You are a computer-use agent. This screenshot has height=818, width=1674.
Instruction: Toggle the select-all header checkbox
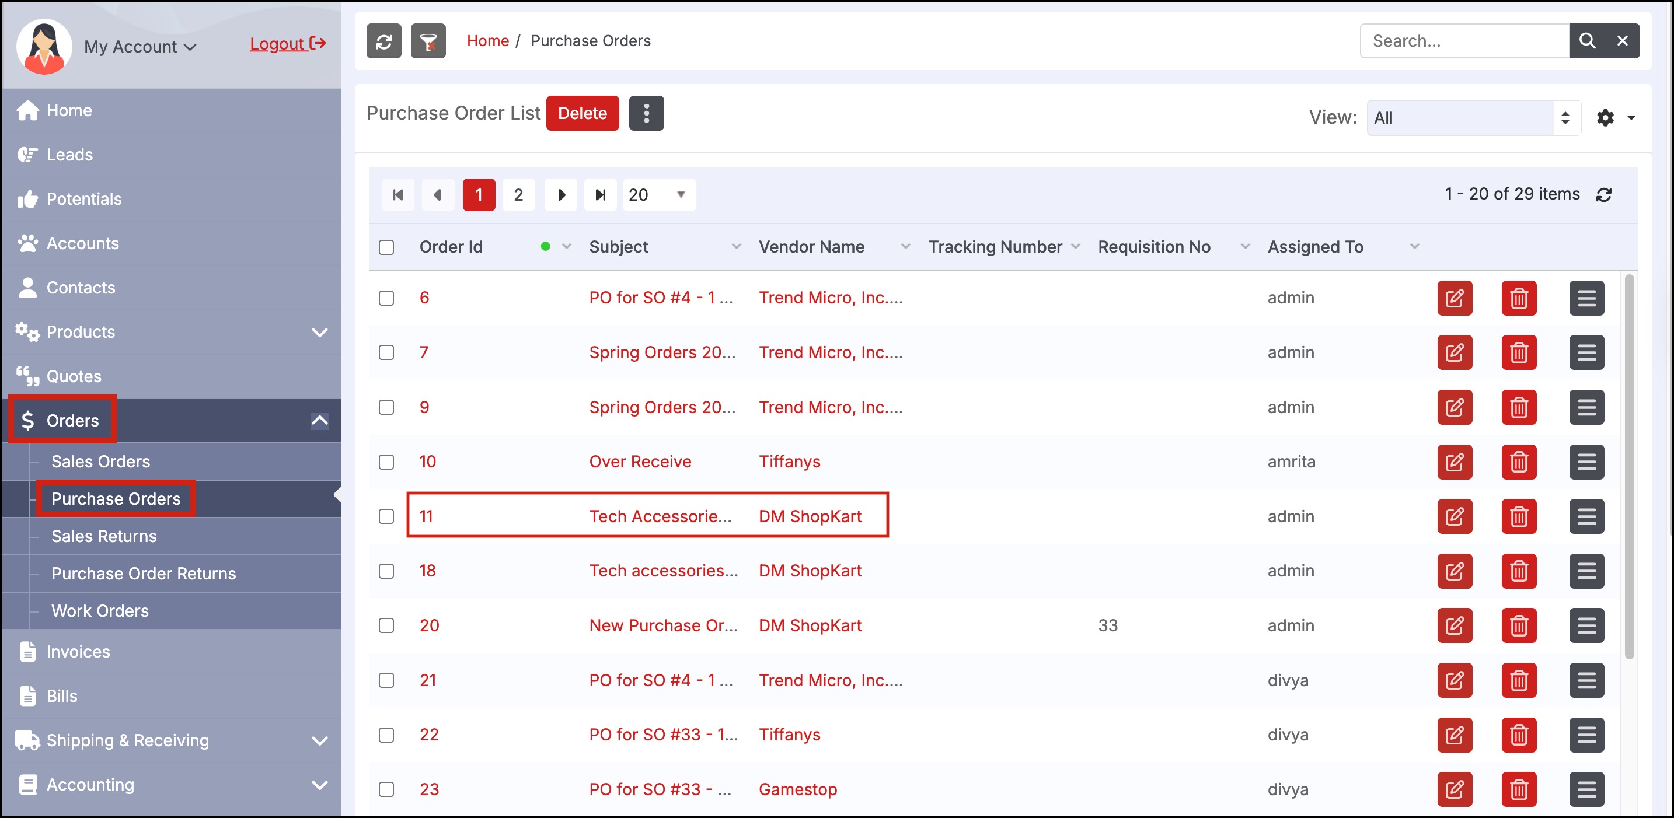[x=386, y=247]
